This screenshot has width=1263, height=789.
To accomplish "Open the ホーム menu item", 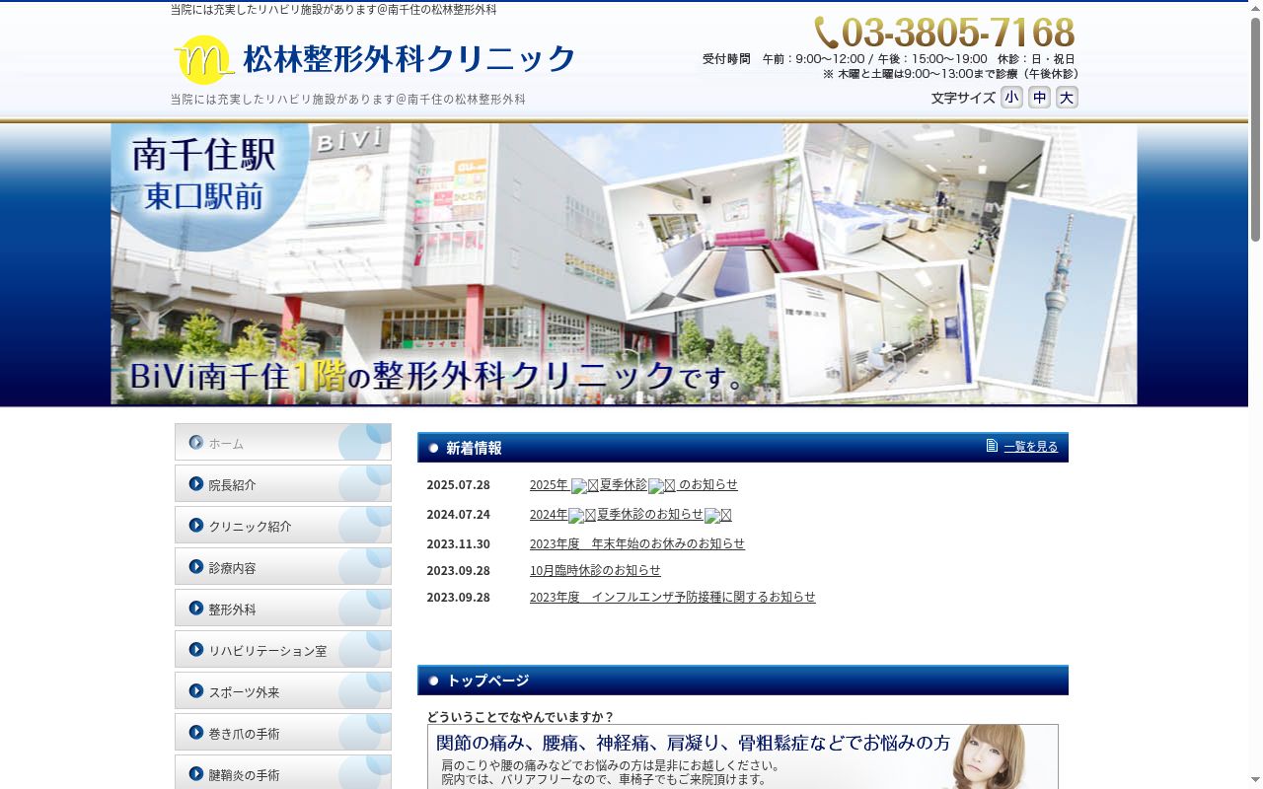I will coord(283,442).
